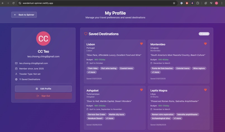This screenshot has width=225, height=132.
Task: Click Montevideo's calendar icon by December to March
Action: [x=151, y=63]
